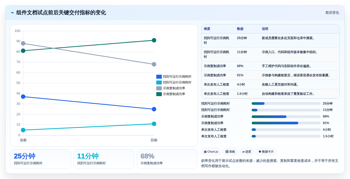Toggle the dark green legend swatch 示例复制成功率

159,94
